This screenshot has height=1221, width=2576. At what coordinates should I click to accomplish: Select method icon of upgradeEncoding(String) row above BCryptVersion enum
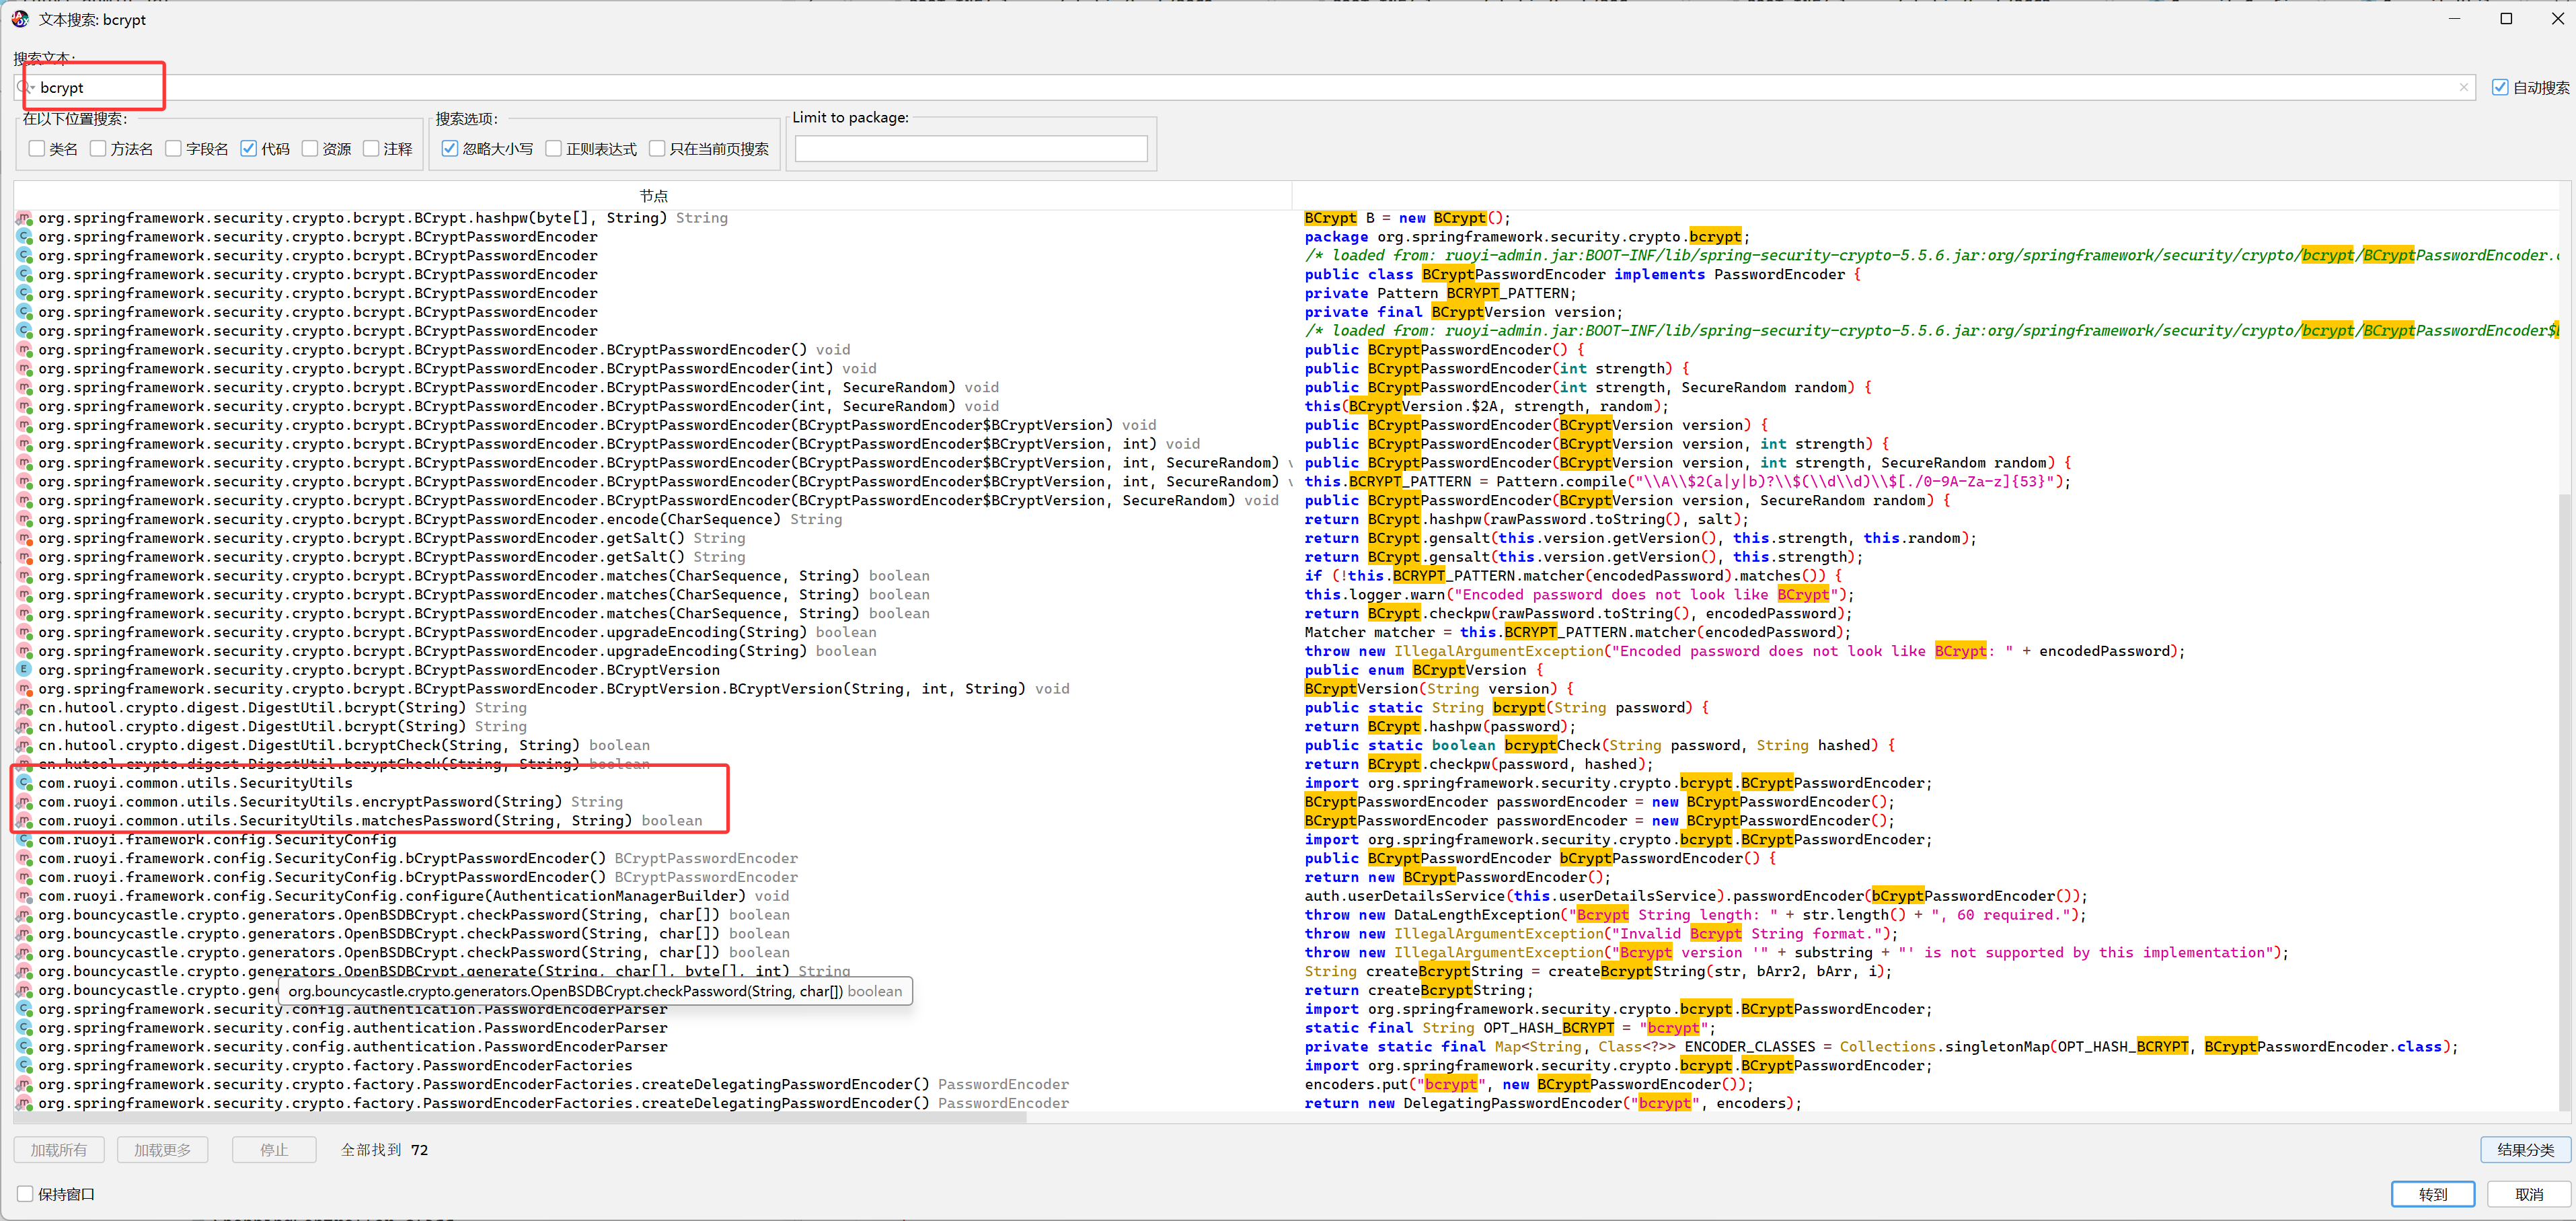pos(25,651)
